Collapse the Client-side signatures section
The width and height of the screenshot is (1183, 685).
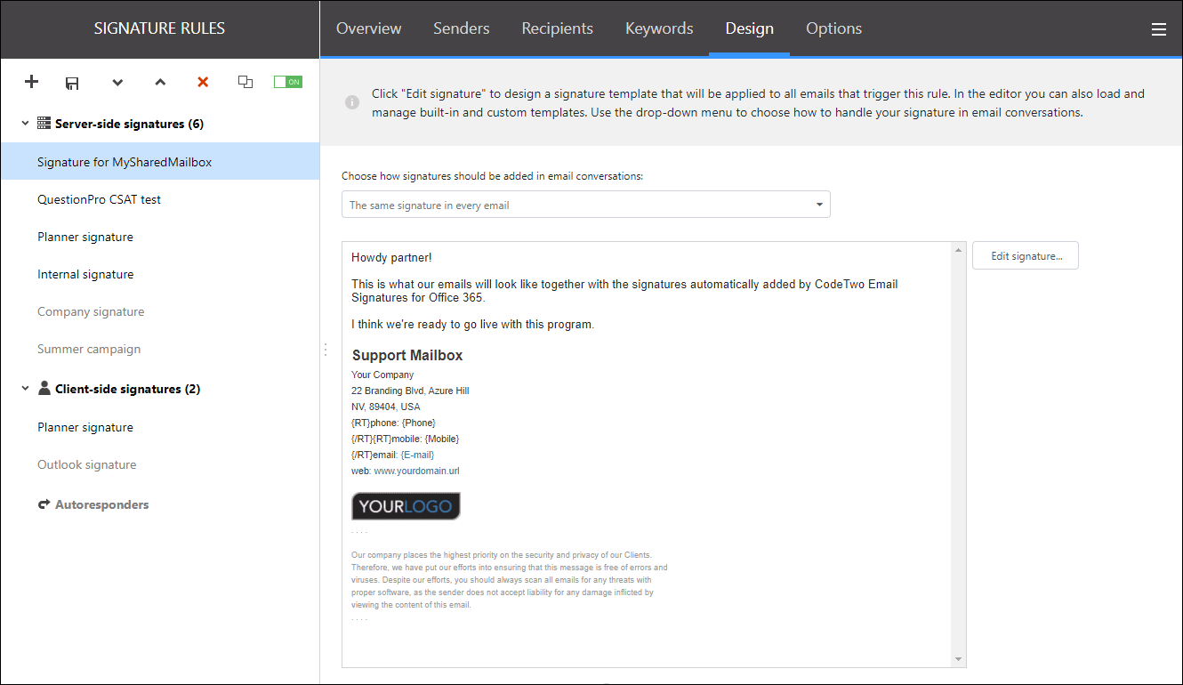pos(24,389)
